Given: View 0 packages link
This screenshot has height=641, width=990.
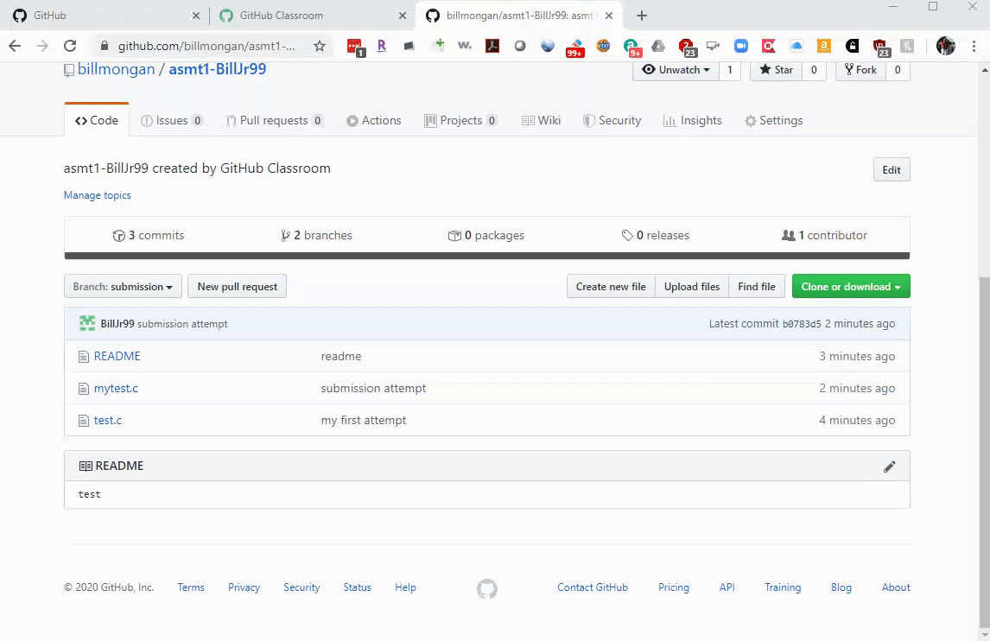Looking at the screenshot, I should pos(486,236).
